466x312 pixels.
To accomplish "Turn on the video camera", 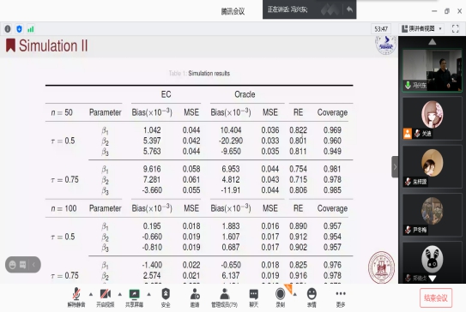I will tap(106, 297).
